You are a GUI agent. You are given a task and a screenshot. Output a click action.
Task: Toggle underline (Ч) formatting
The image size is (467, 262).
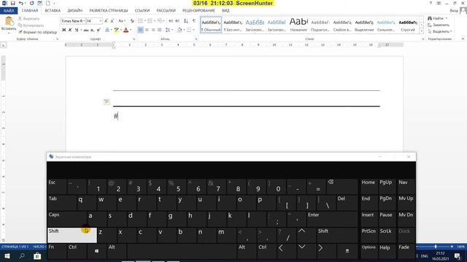77,30
